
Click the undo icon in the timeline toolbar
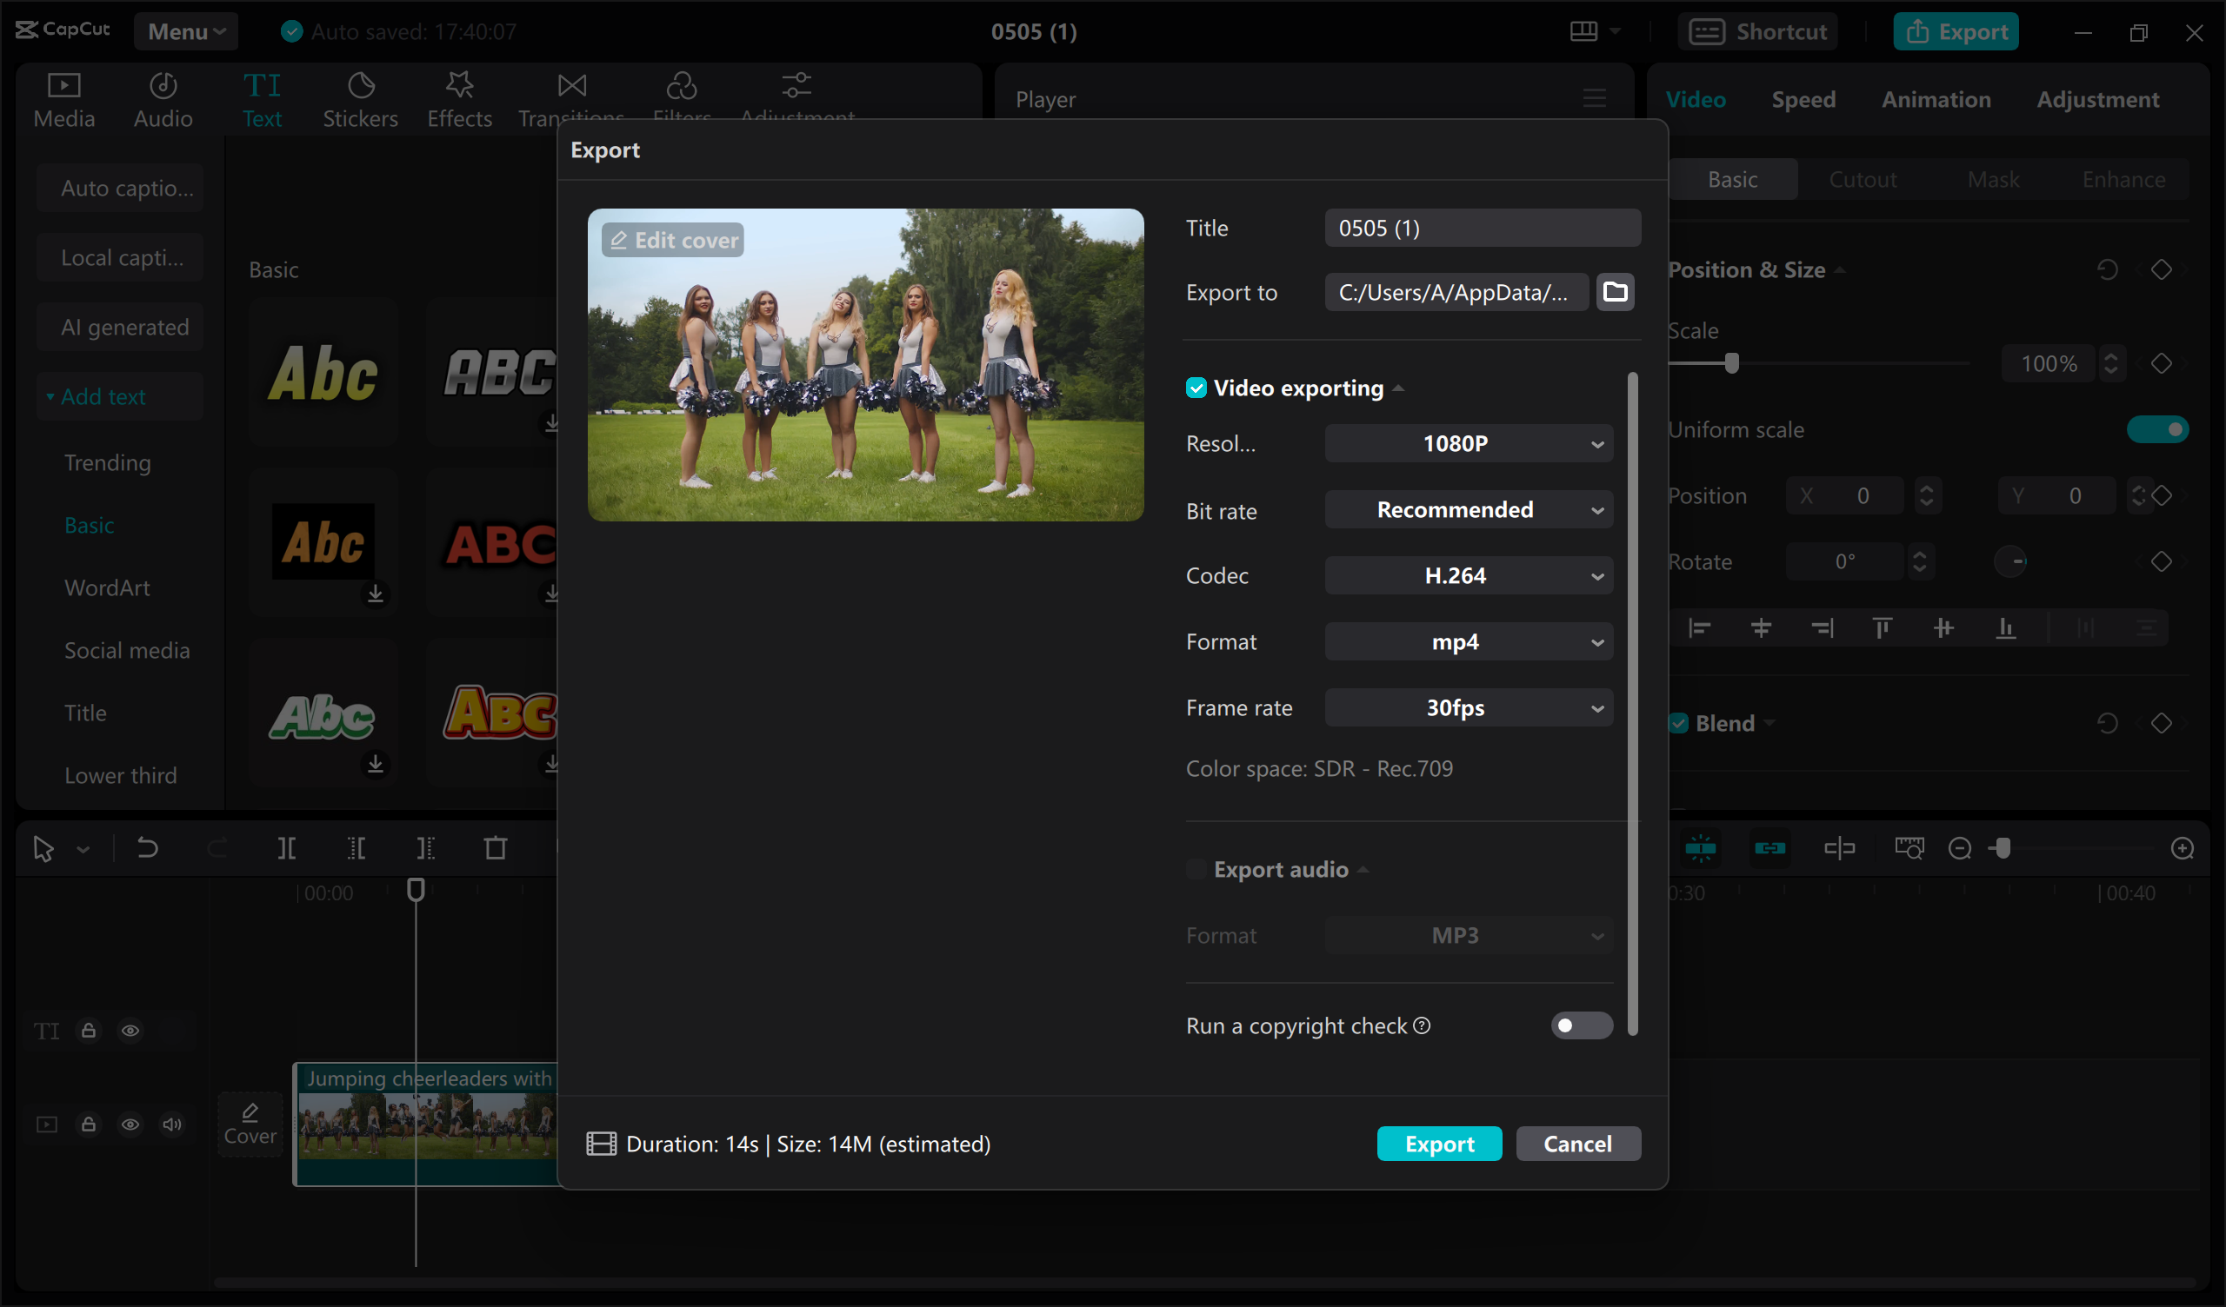pos(148,848)
